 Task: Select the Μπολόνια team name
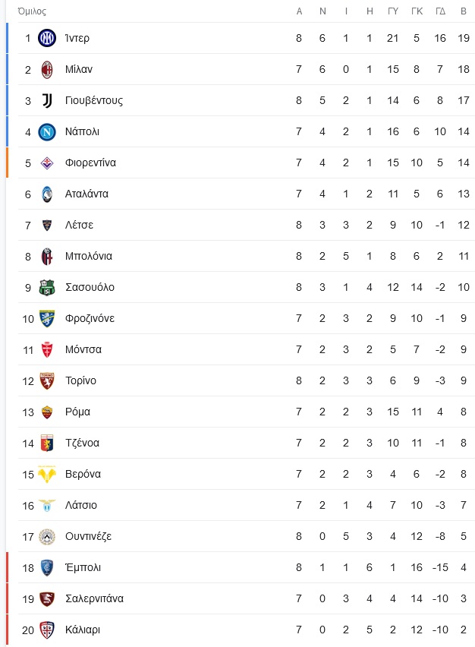pos(89,256)
